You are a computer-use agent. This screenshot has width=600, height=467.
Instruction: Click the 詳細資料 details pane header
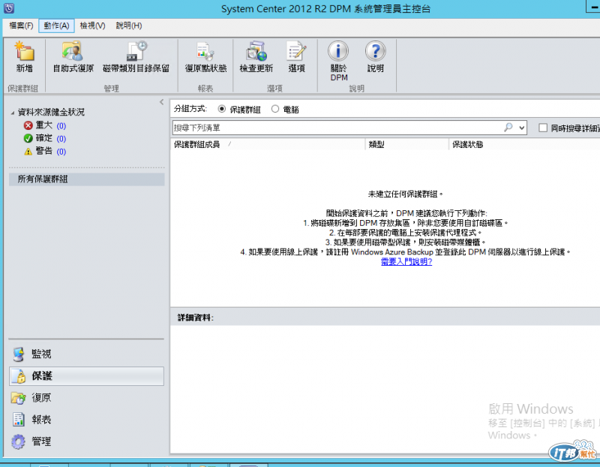tap(385, 317)
